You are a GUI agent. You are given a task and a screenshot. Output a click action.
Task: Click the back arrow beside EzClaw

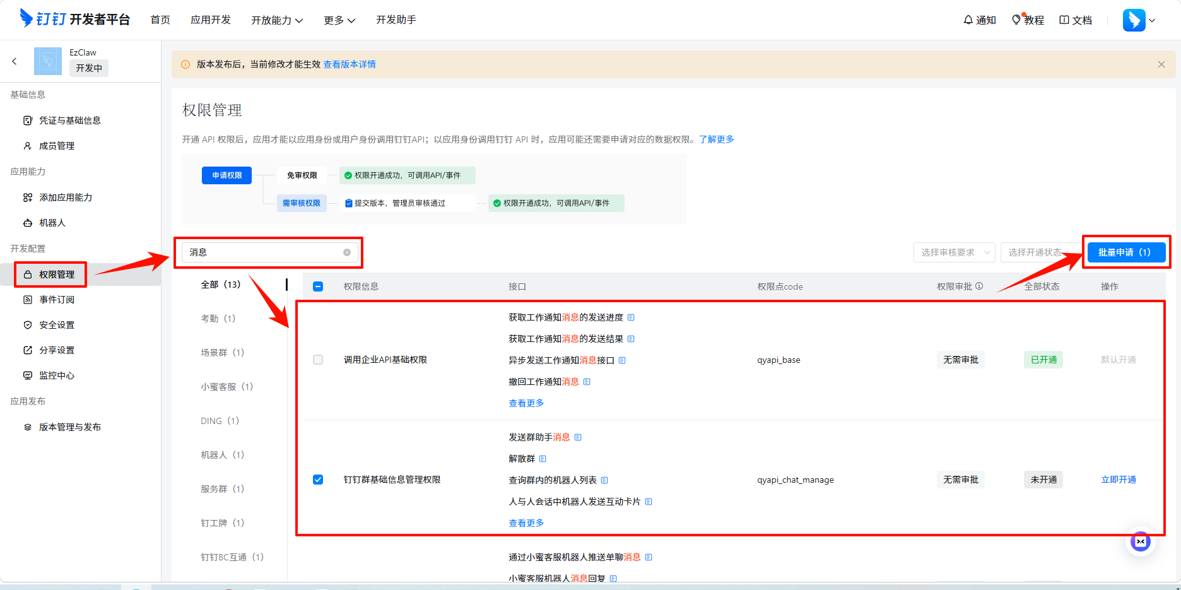tap(15, 61)
